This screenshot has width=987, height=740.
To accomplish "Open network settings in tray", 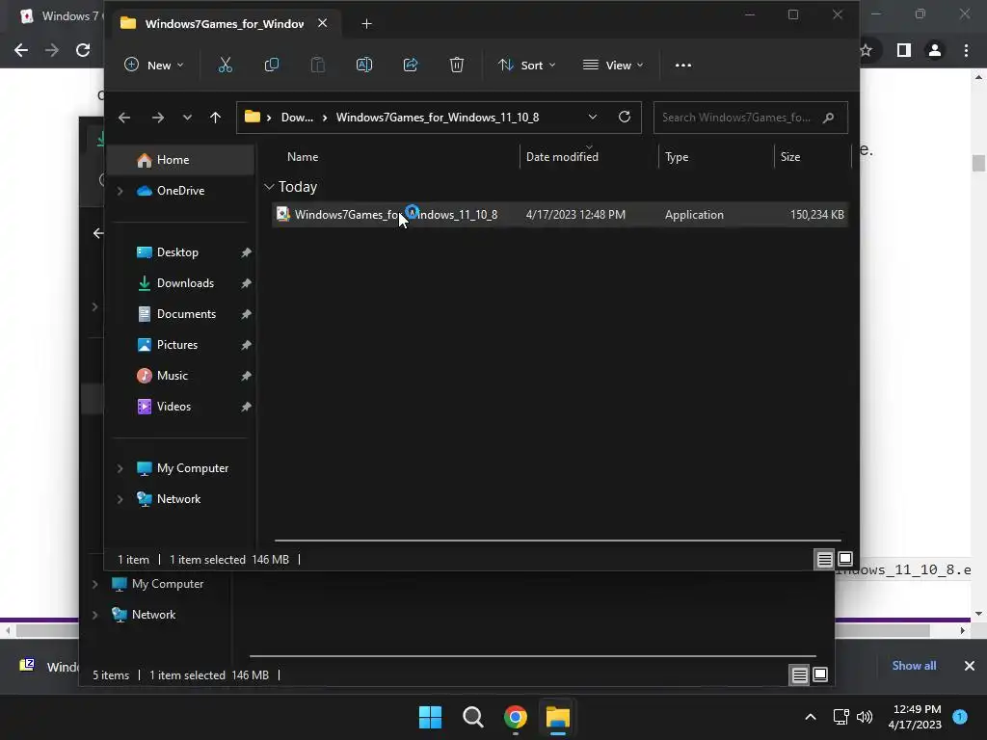I will point(840,717).
